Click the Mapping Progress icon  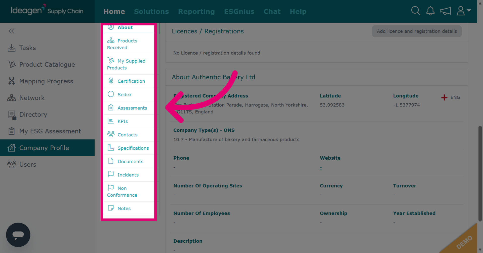[x=12, y=81]
